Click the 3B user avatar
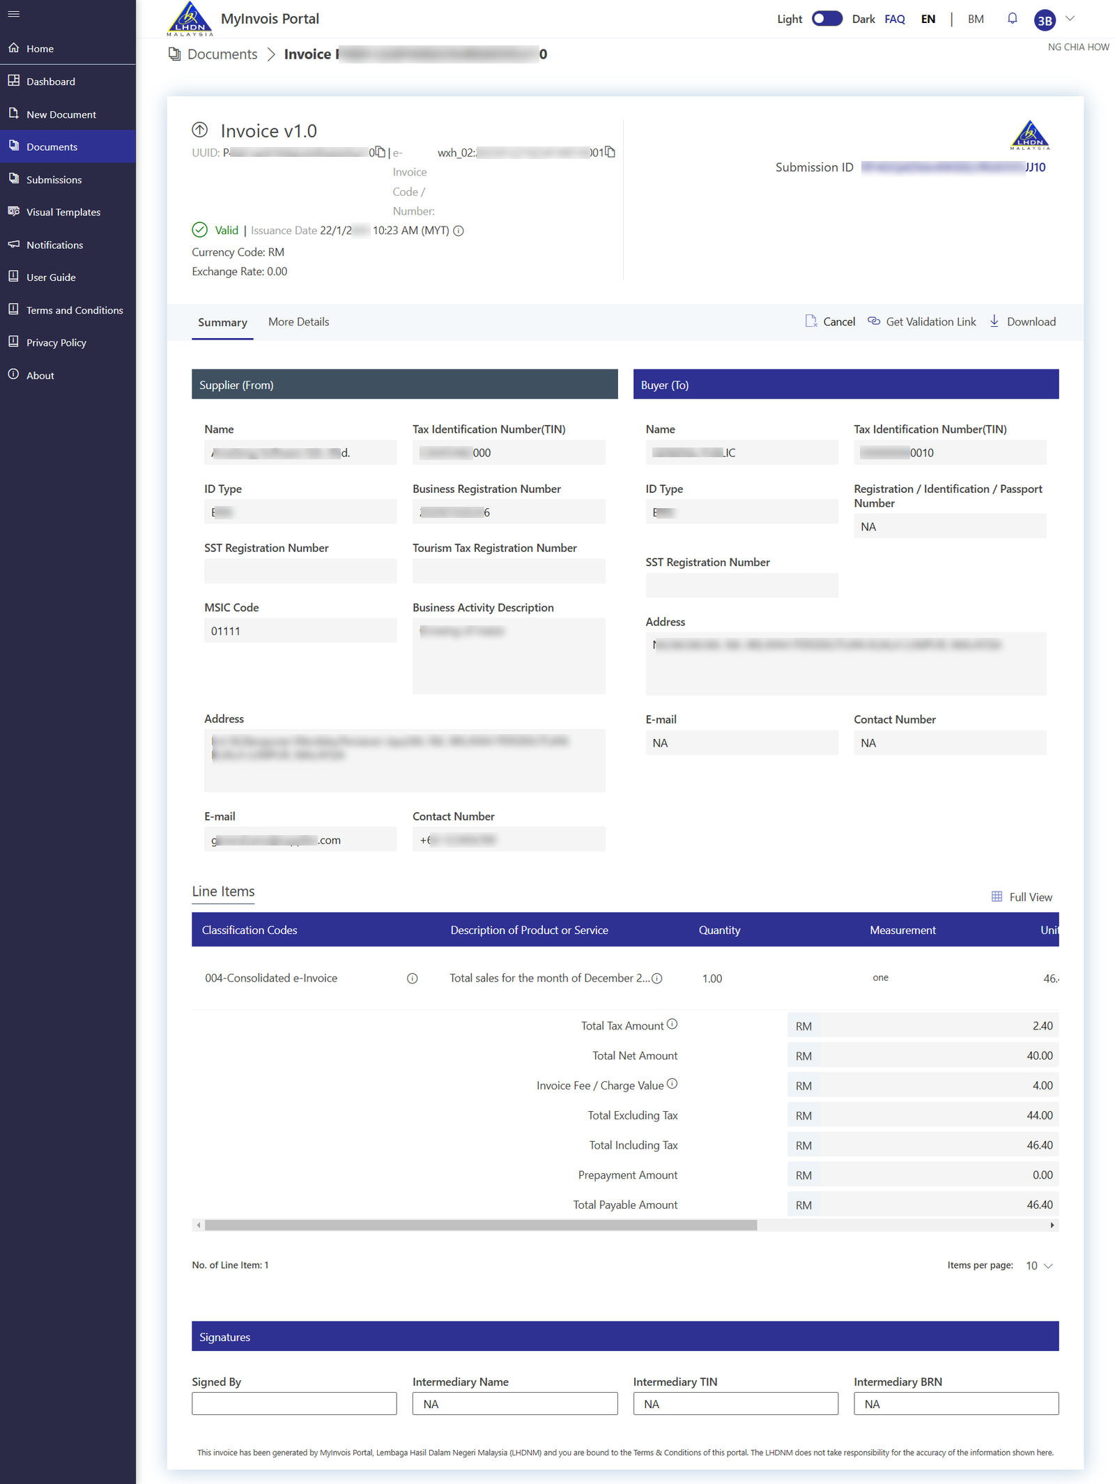The width and height of the screenshot is (1115, 1484). coord(1045,20)
